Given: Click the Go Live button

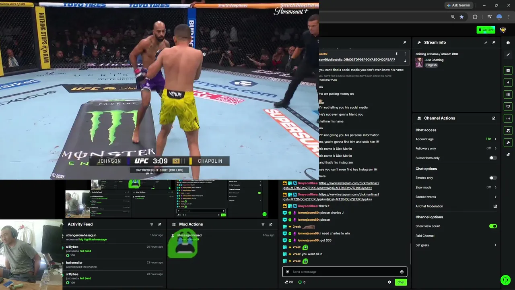Looking at the screenshot, I should coord(486,30).
